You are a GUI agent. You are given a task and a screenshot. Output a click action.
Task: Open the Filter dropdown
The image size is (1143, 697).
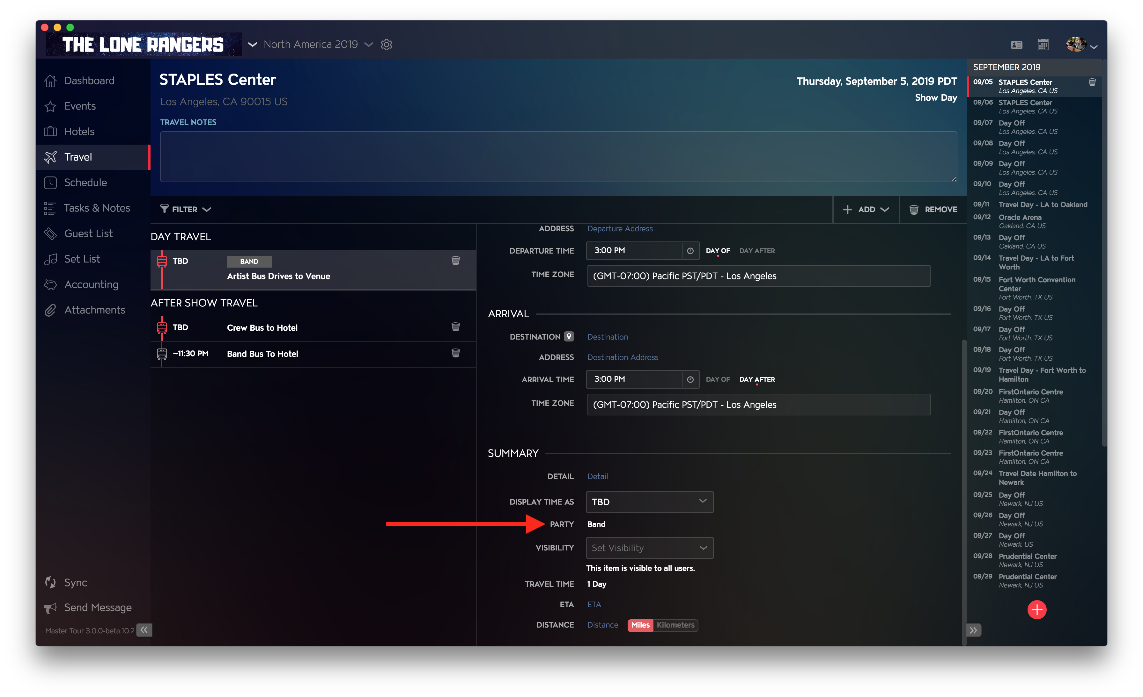click(x=186, y=210)
